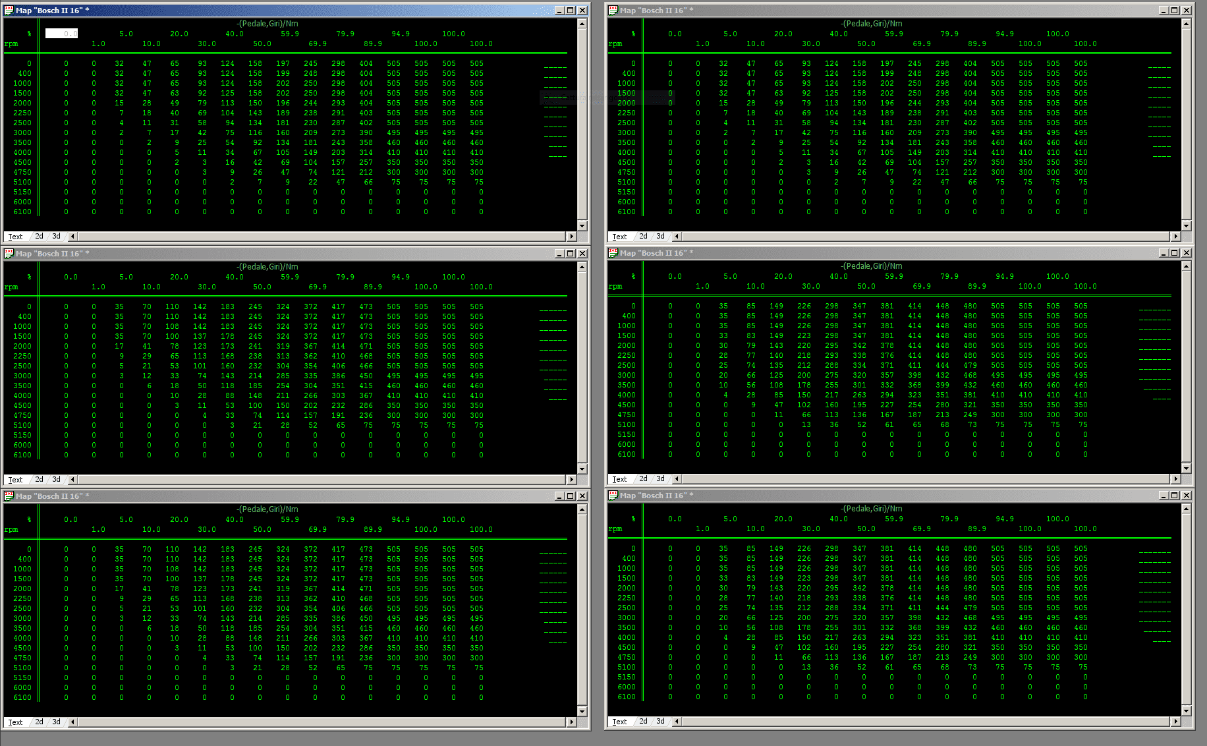Click value 287 in the 2500 row, top-right map
The height and width of the screenshot is (746, 1207).
point(943,123)
